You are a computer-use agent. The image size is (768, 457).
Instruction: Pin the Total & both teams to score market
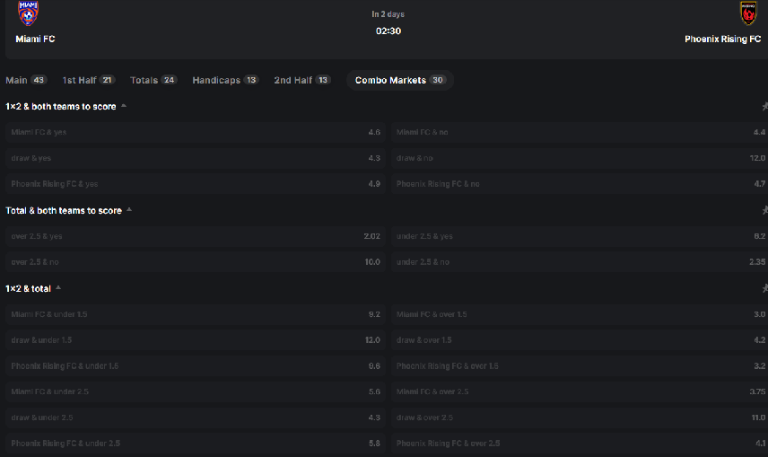tap(764, 210)
